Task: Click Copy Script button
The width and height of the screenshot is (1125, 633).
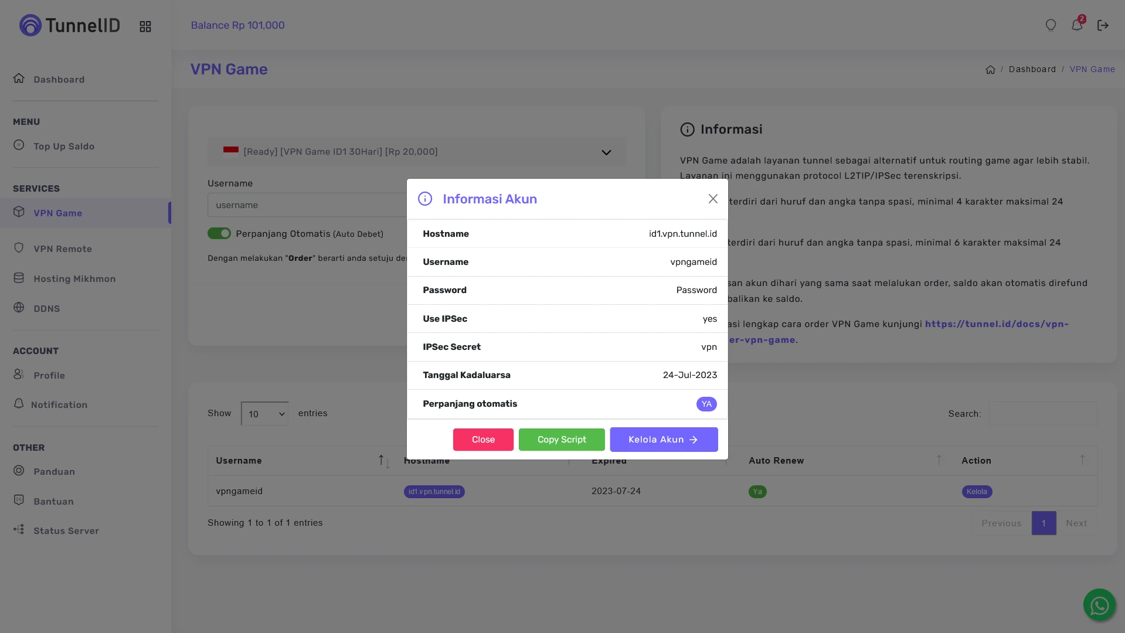Action: click(562, 440)
